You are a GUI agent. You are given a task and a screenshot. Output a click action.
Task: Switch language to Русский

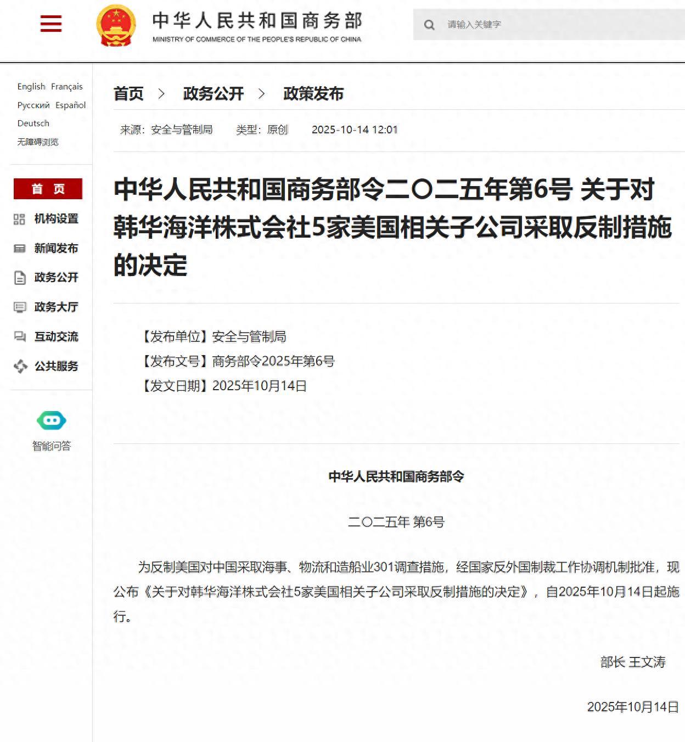33,105
